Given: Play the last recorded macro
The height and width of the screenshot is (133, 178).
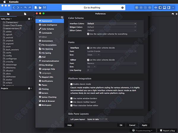Looking at the screenshot, I should click(x=145, y=8).
